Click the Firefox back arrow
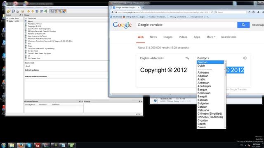The image size is (264, 148). tap(113, 12)
